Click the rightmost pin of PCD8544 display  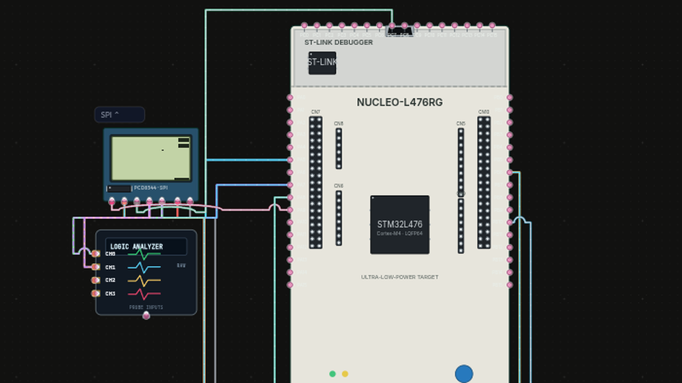[x=190, y=201]
